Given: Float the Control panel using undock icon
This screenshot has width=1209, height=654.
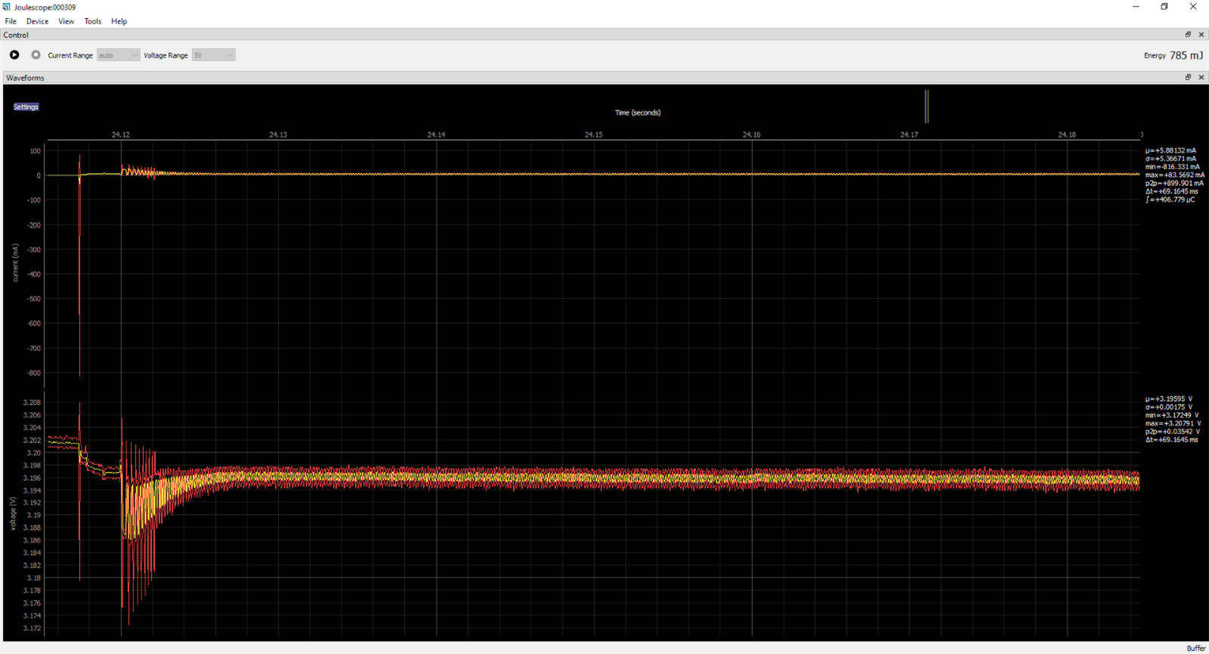Looking at the screenshot, I should coord(1188,35).
